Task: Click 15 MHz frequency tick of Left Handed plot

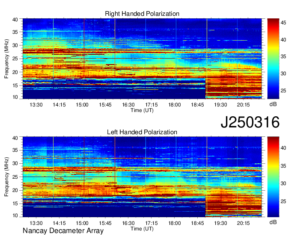Action: coord(15,204)
